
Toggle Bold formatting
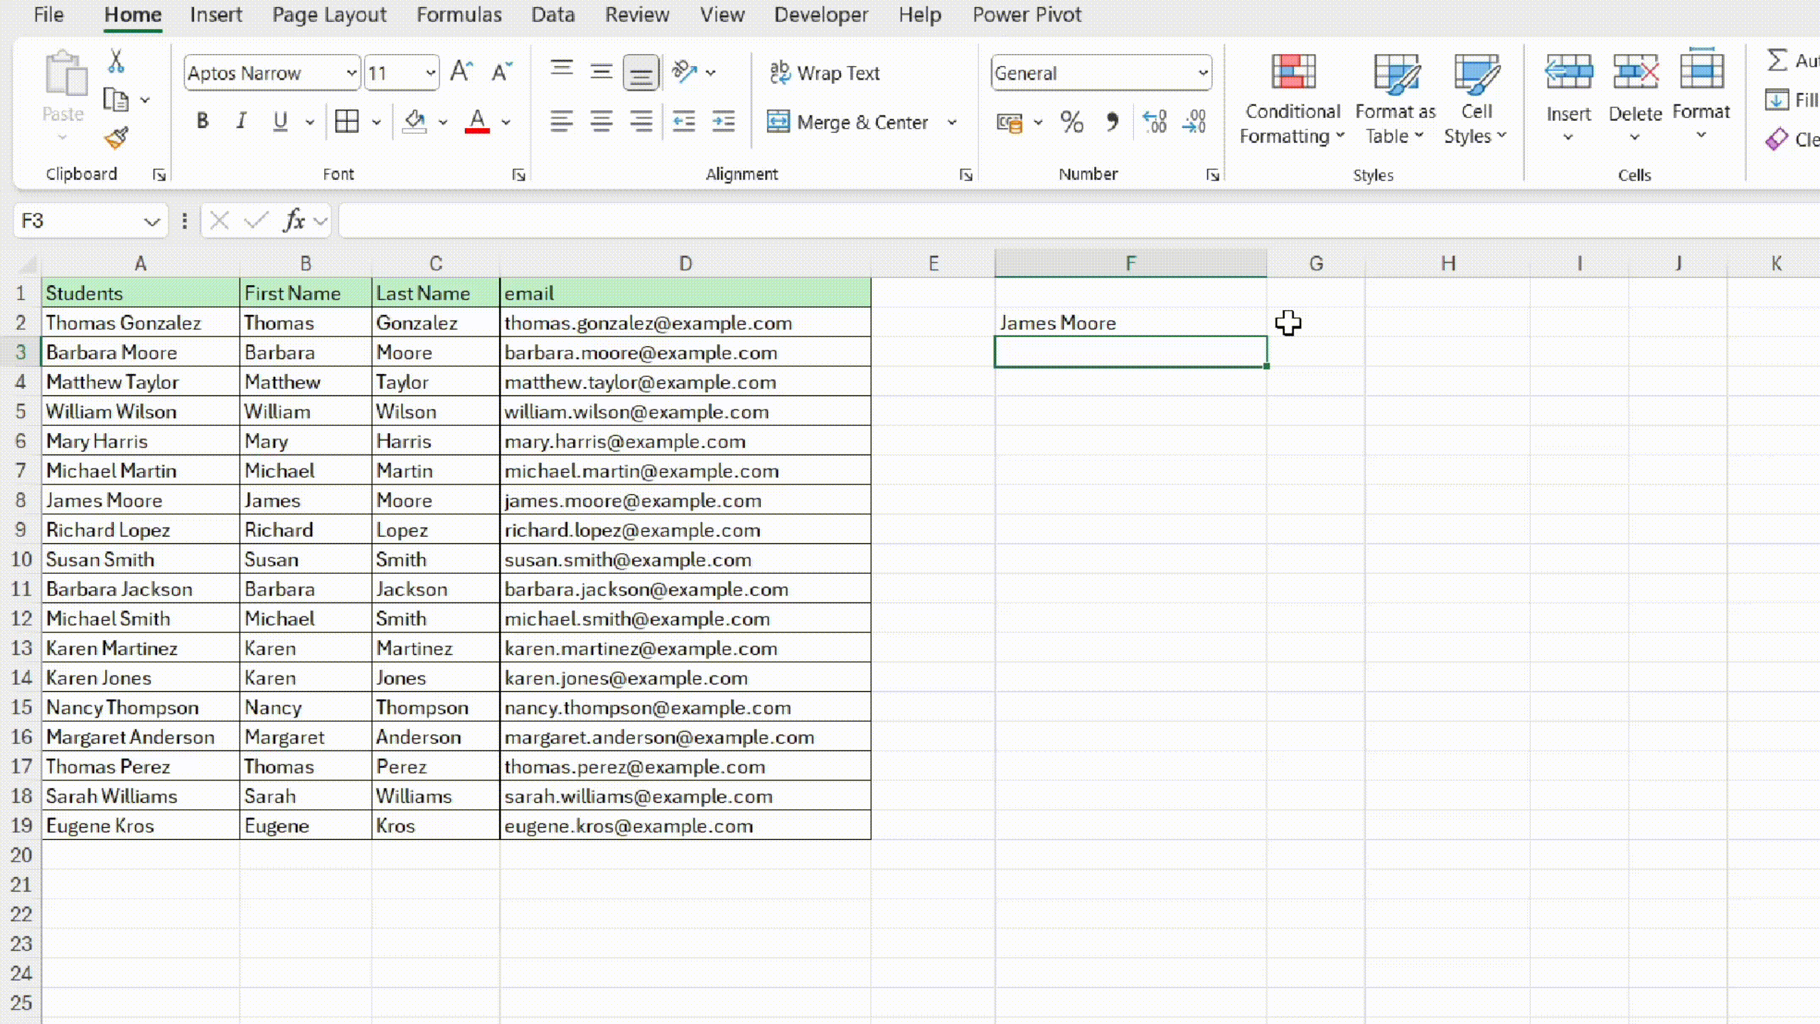203,122
